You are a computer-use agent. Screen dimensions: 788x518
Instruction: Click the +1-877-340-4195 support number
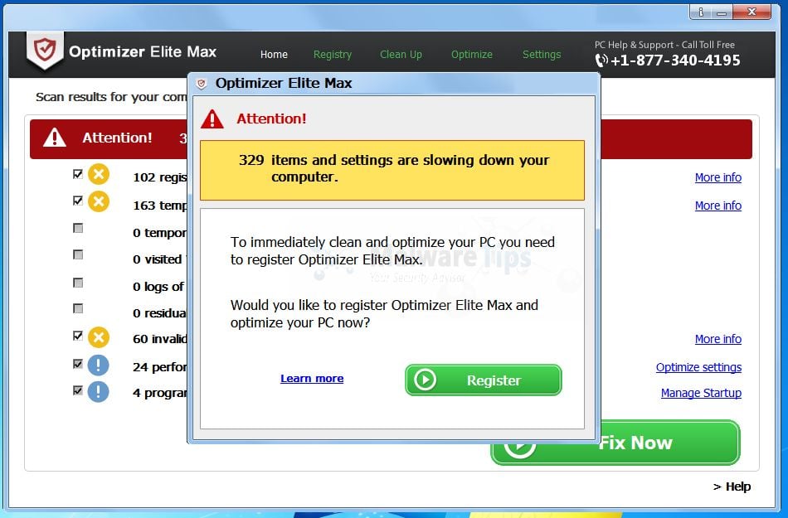(675, 61)
